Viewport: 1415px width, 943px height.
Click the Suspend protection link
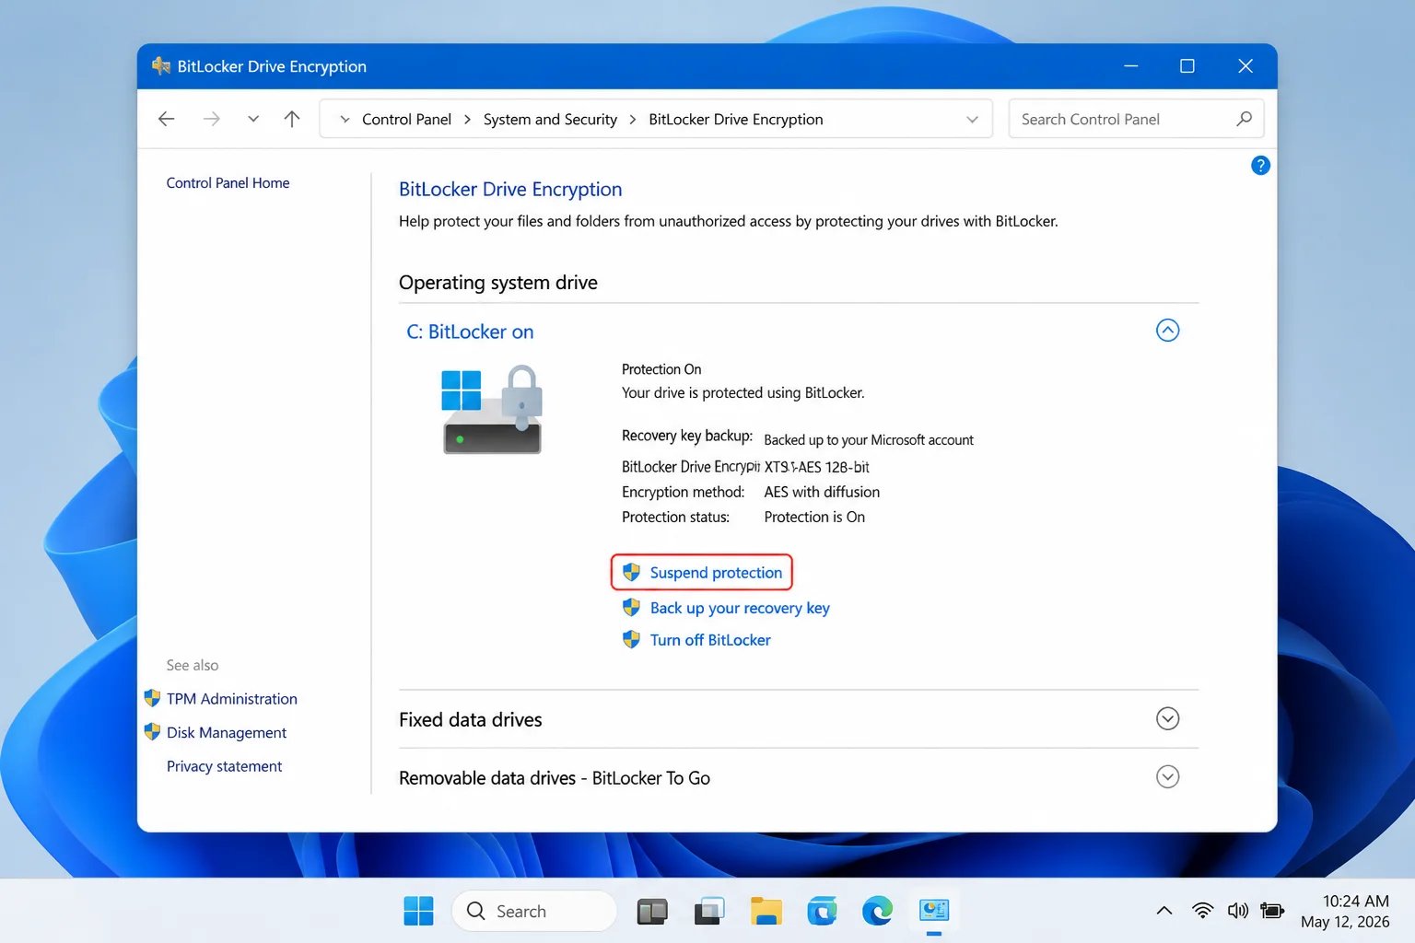716,573
